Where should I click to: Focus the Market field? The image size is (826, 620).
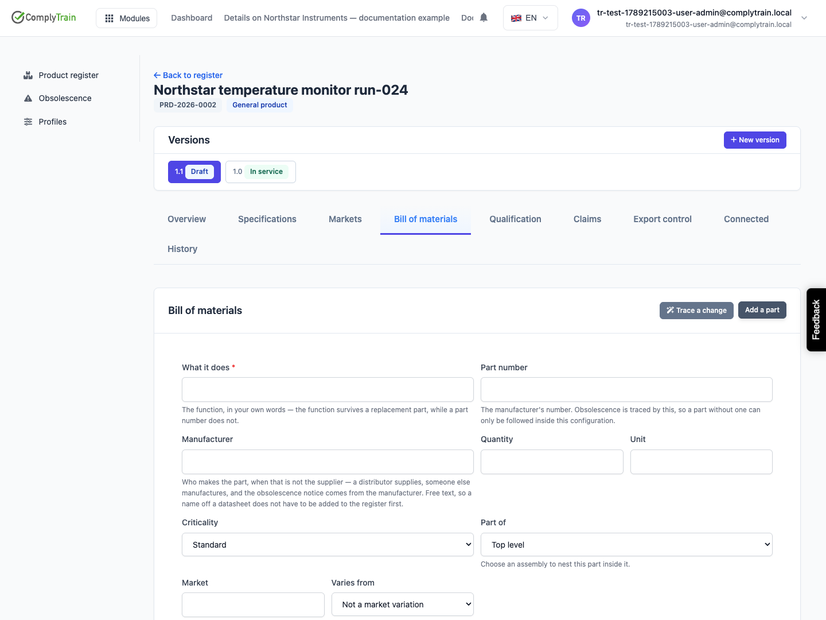point(253,605)
